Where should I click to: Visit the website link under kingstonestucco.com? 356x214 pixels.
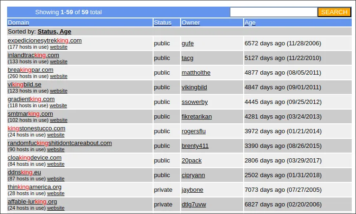click(x=55, y=135)
